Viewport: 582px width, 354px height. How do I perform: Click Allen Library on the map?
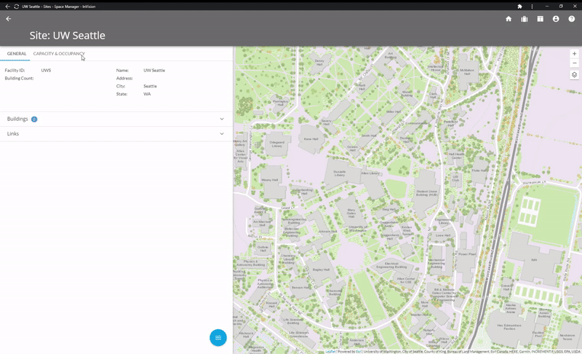[x=370, y=173]
